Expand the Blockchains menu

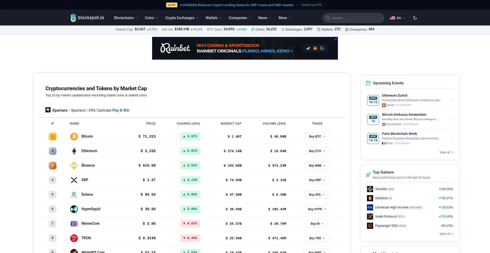[x=126, y=18]
